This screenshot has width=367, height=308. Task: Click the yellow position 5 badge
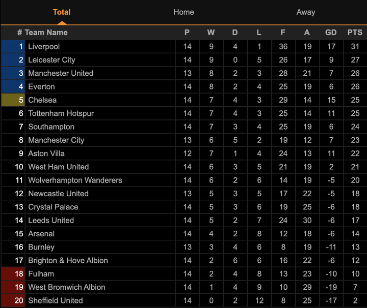coord(13,100)
